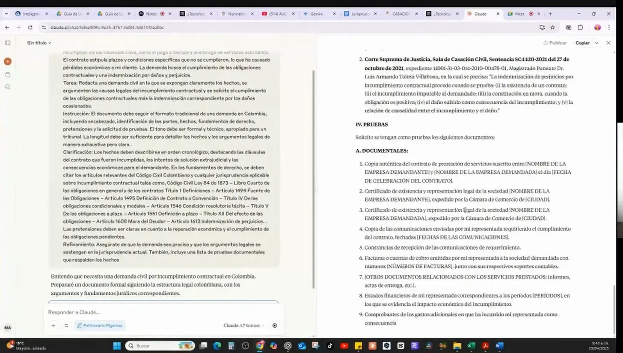Click the Copiar button
This screenshot has width=623, height=353.
[x=582, y=43]
